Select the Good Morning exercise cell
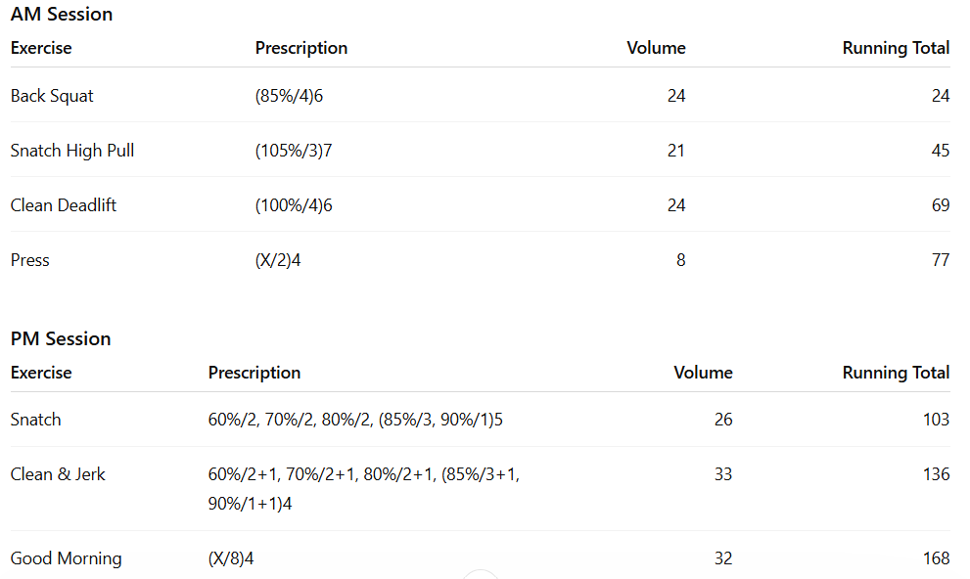The width and height of the screenshot is (970, 579). coord(67,558)
